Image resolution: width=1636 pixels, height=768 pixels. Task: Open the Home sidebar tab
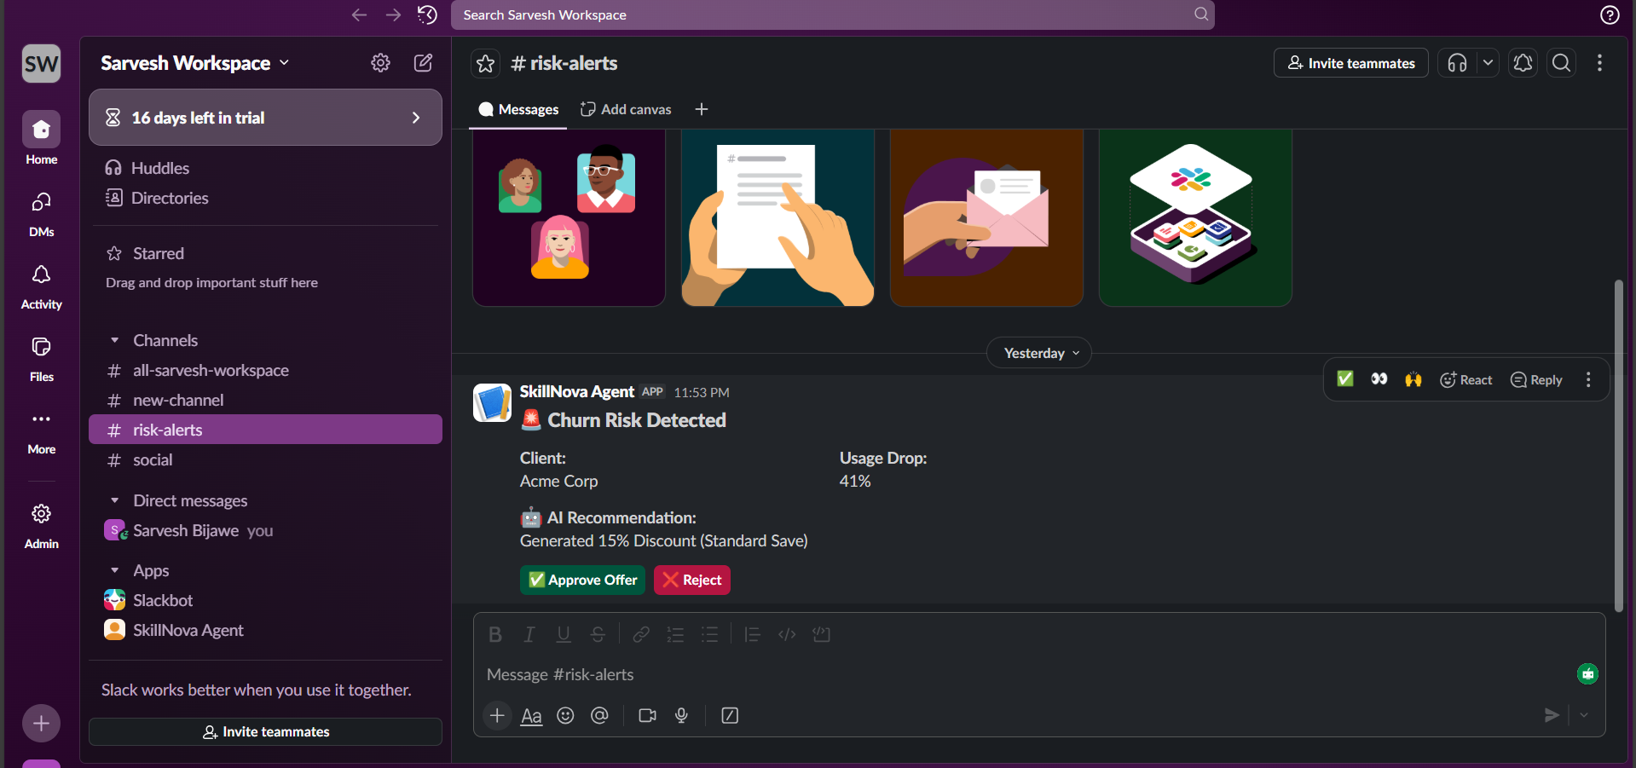click(41, 138)
